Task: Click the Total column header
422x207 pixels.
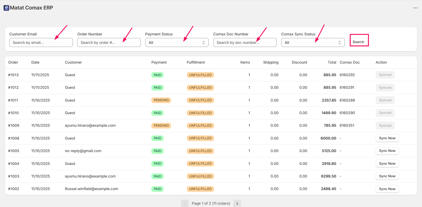Action: click(x=332, y=62)
